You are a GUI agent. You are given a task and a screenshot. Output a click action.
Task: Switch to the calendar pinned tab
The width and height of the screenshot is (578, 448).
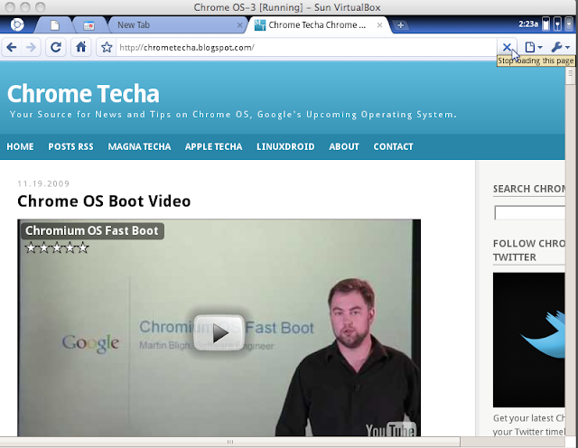[x=89, y=25]
